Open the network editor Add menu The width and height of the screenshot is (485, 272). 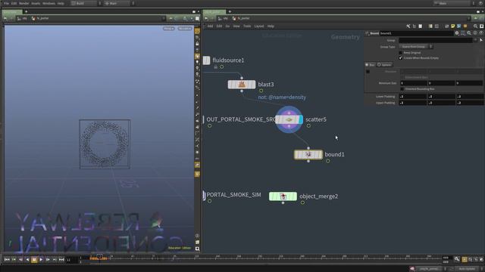tap(210, 26)
